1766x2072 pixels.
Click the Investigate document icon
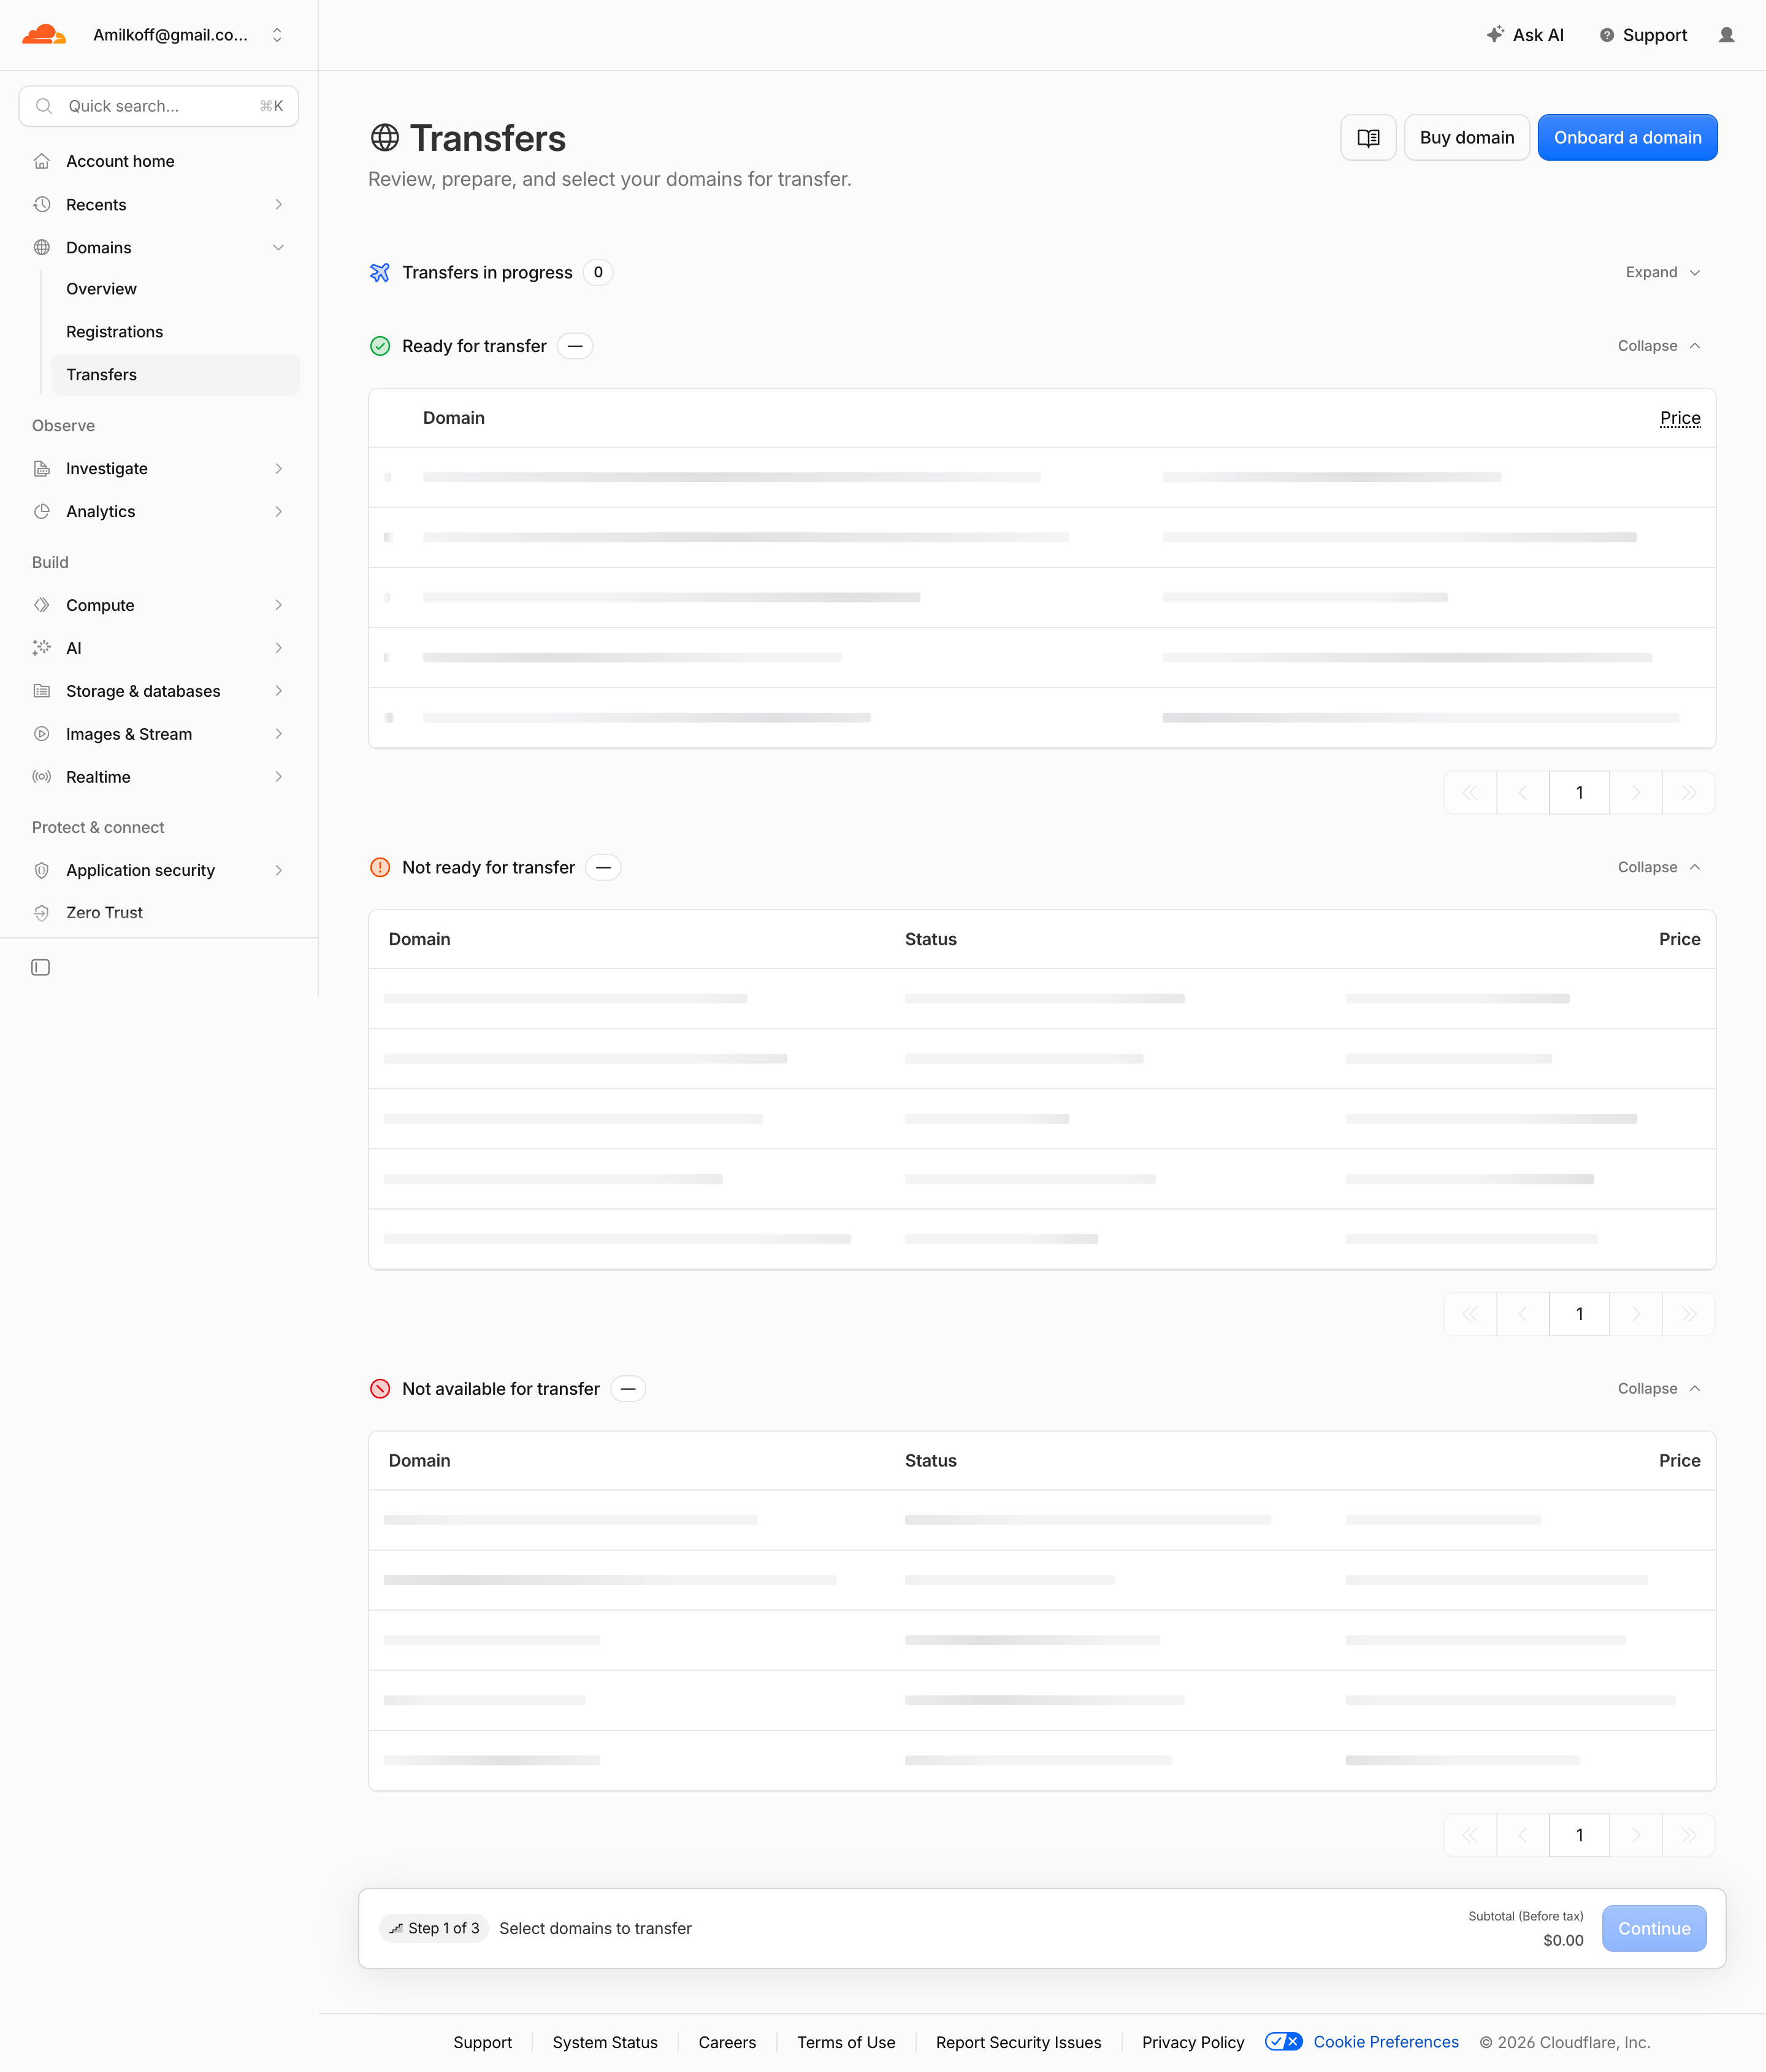42,469
